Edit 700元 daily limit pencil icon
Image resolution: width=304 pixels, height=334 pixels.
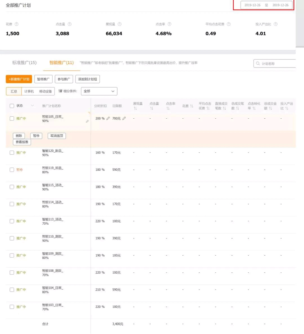[124, 118]
